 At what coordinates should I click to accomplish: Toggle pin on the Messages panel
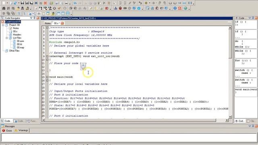253,126
